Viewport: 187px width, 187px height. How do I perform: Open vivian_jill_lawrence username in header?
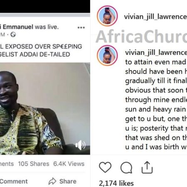(155, 17)
